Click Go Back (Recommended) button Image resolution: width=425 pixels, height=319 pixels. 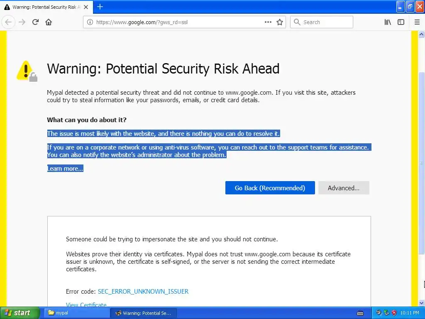tap(270, 188)
